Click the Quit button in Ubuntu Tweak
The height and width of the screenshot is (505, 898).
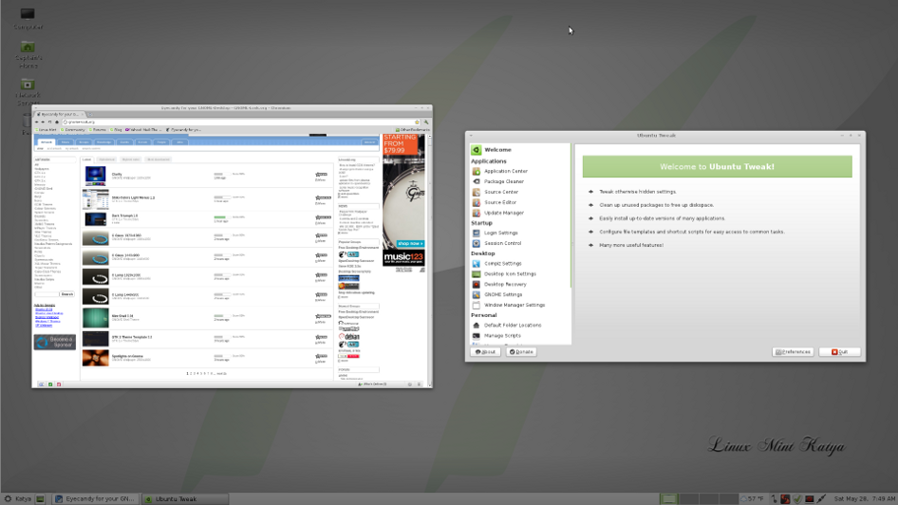pos(839,352)
